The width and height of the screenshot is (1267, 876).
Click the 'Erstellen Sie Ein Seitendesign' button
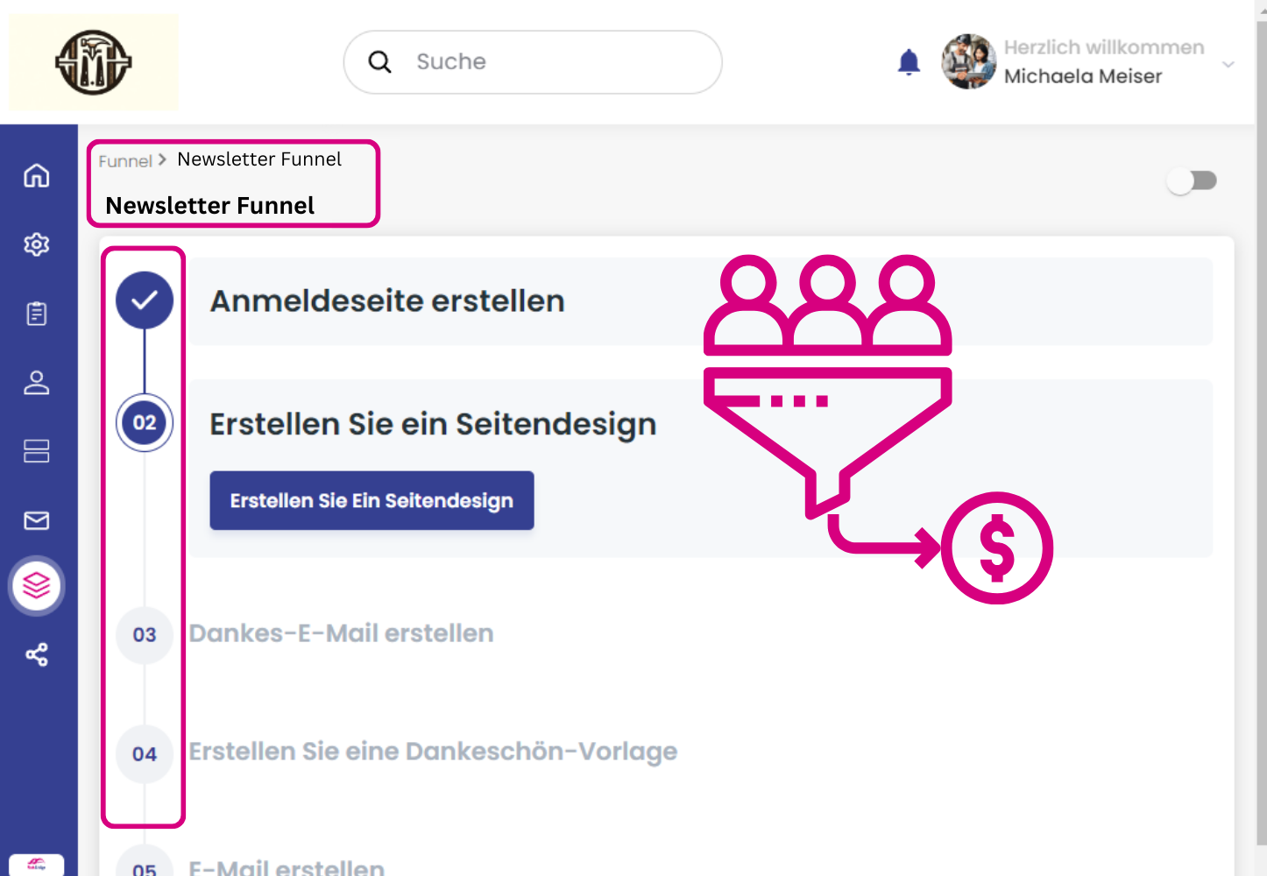372,500
